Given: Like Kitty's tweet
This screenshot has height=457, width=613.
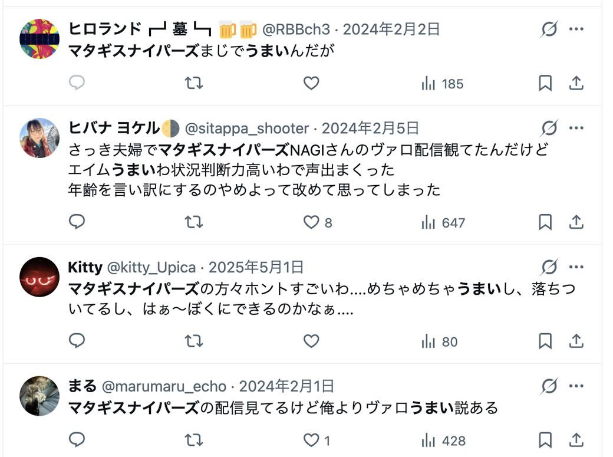Looking at the screenshot, I should point(311,341).
